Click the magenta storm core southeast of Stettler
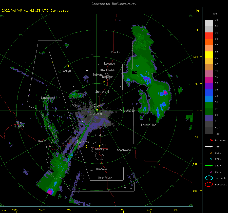The width and height of the screenshot is (228, 213). [165, 92]
